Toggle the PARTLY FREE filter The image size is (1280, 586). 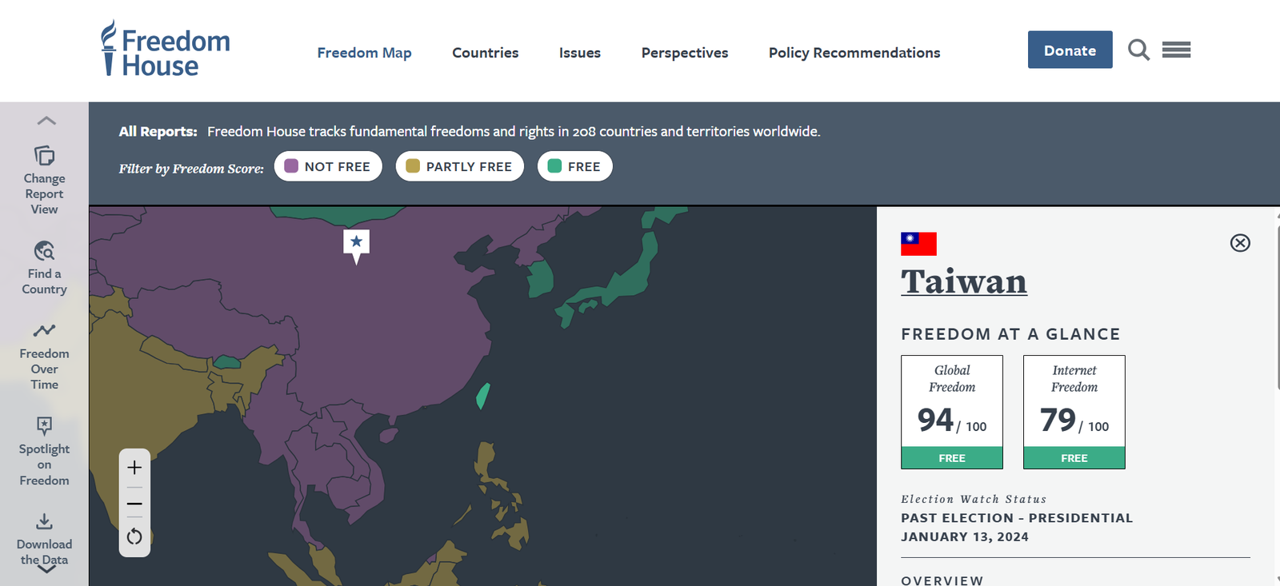[x=459, y=166]
